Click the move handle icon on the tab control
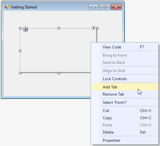The image size is (160, 146). tap(26, 29)
